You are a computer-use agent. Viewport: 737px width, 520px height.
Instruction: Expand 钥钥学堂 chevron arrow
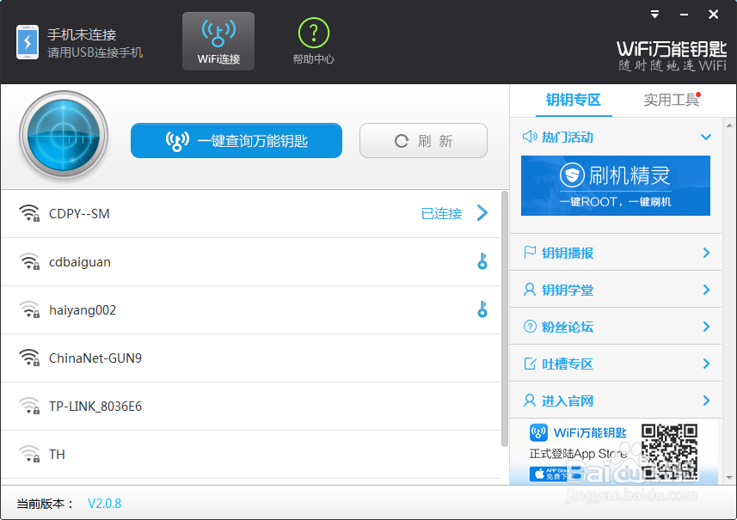click(706, 290)
